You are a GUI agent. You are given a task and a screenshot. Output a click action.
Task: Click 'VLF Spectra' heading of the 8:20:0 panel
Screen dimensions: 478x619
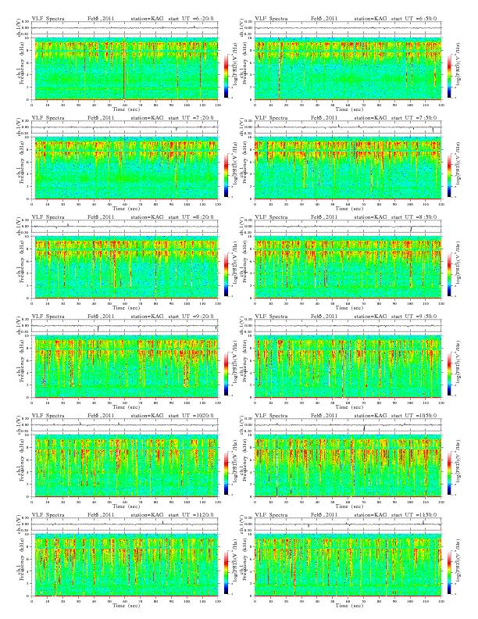48,217
